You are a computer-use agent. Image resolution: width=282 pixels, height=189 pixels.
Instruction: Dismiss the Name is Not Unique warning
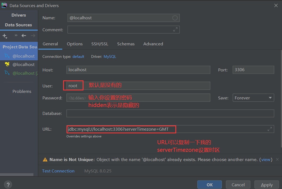(277, 159)
